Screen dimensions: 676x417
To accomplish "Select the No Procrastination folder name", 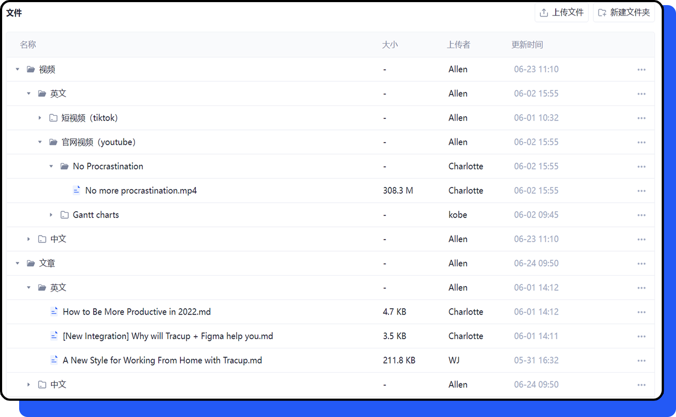I will point(108,166).
